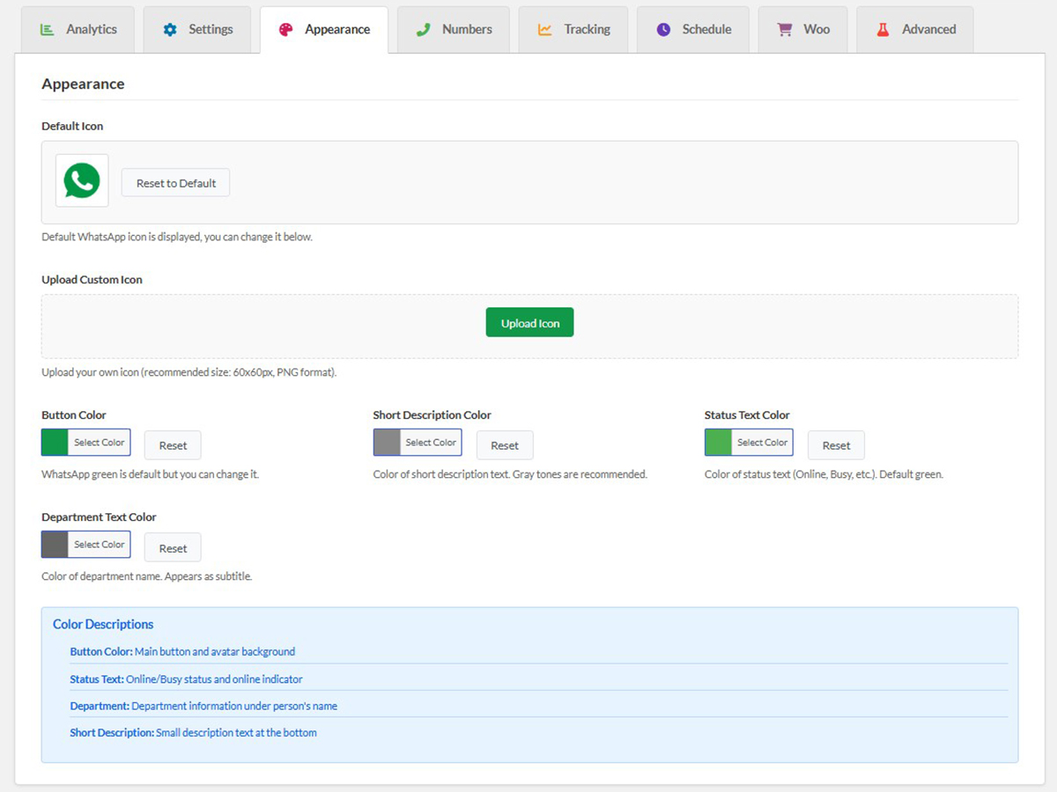Click the 'Color of status text' hint
The image size is (1057, 792).
tap(824, 474)
